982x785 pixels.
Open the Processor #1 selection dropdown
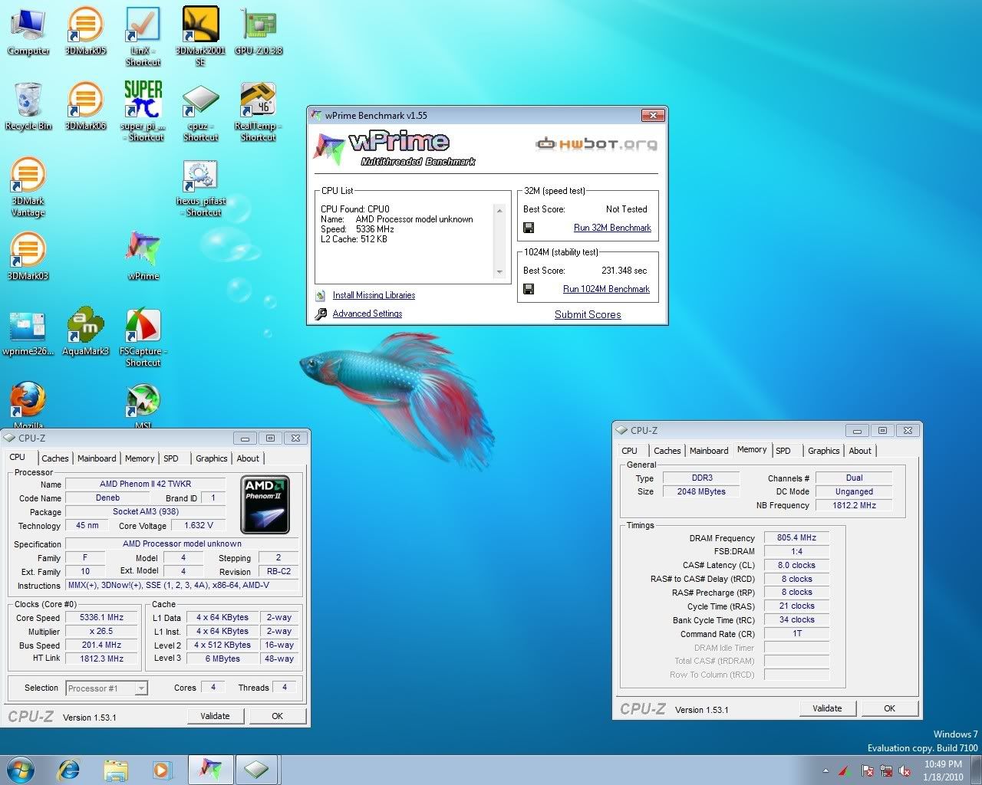click(x=107, y=688)
